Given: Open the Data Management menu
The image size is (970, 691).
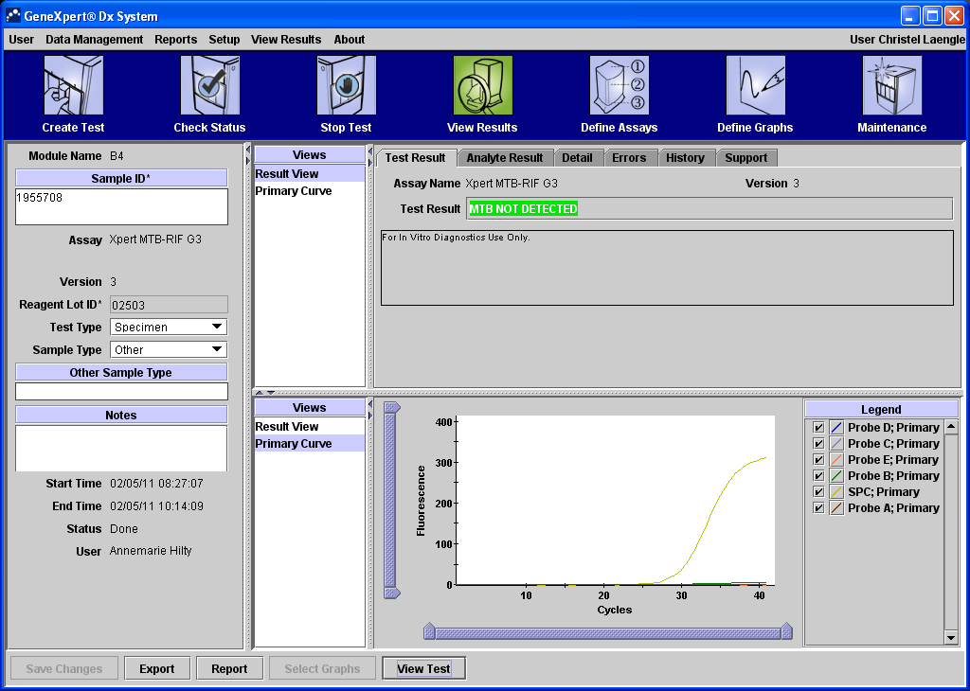Looking at the screenshot, I should click(94, 40).
